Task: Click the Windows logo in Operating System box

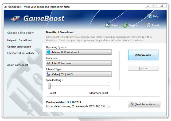Action: (48, 52)
